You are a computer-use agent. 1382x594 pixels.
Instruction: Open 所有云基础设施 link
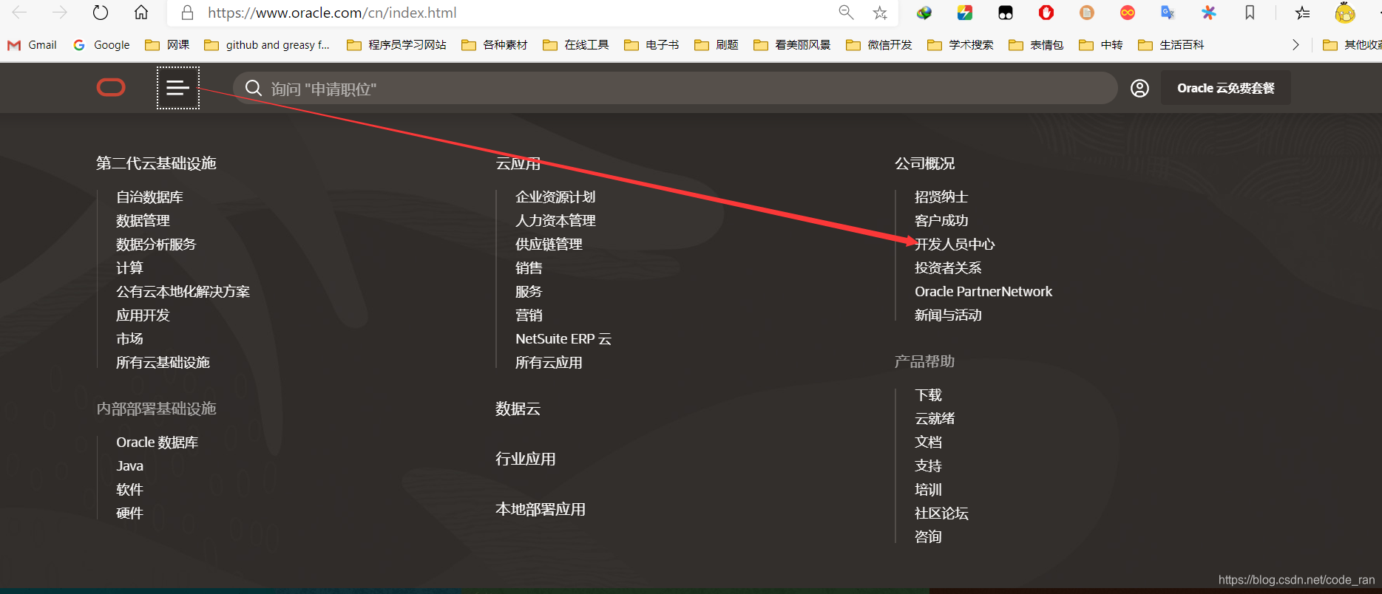pos(163,363)
